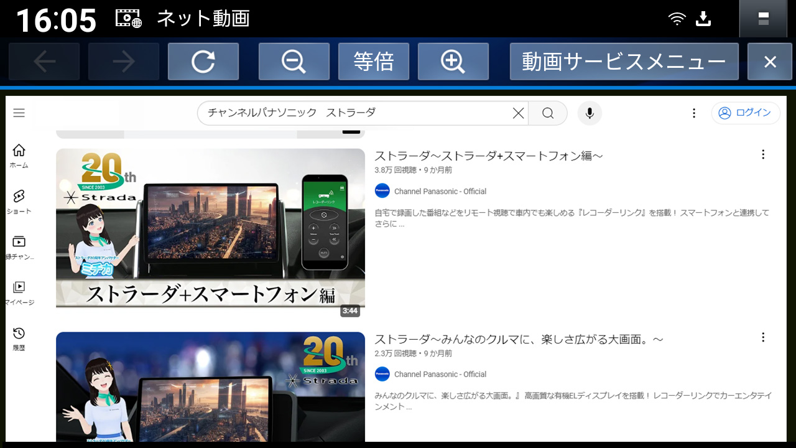Go to ホーム in the sidebar
Image resolution: width=796 pixels, height=448 pixels.
click(19, 156)
